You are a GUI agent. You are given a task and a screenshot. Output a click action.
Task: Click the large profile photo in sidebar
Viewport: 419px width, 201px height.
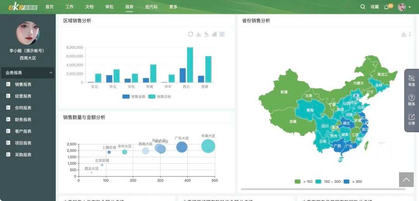pyautogui.click(x=28, y=33)
